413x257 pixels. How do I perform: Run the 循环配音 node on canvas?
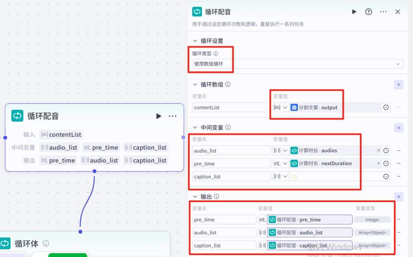pyautogui.click(x=159, y=116)
